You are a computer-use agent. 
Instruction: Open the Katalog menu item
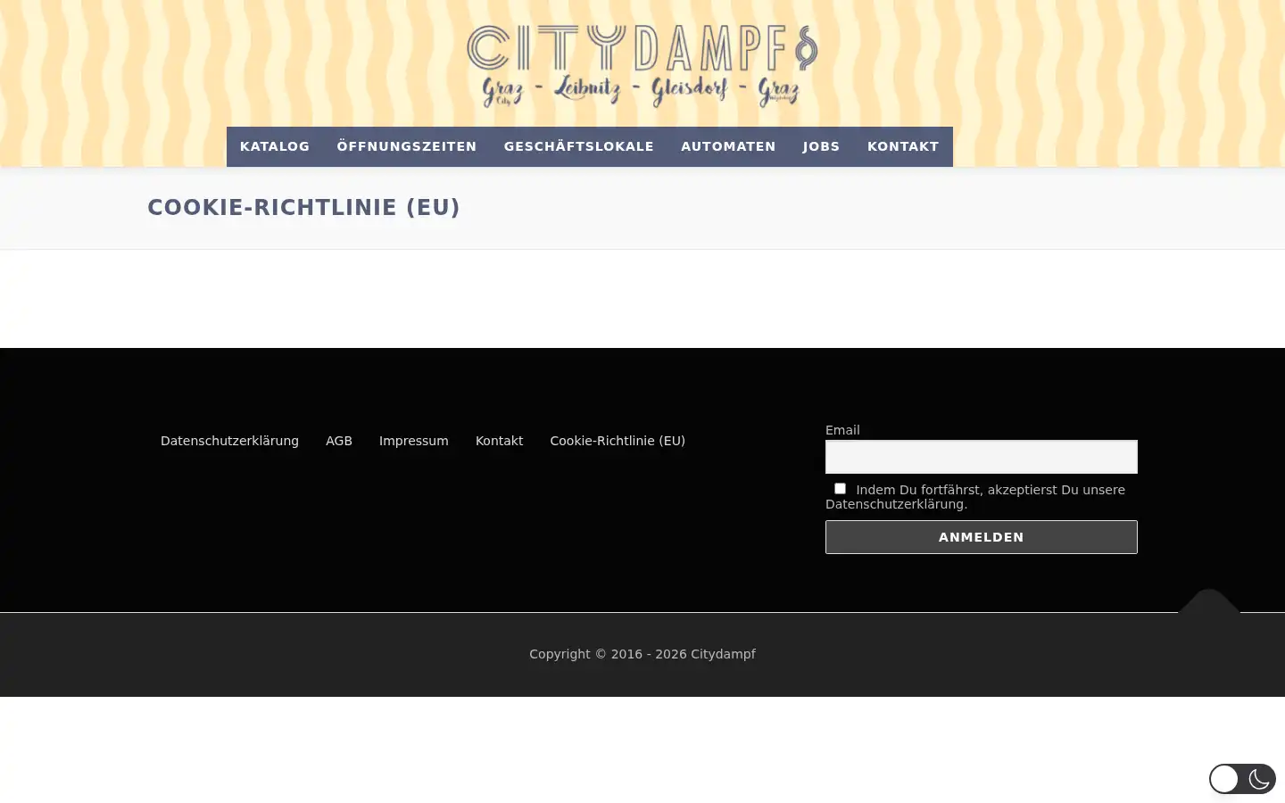click(275, 146)
